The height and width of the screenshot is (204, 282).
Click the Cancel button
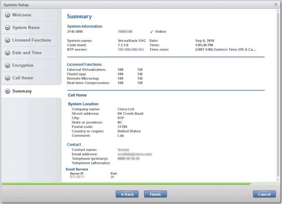pos(264,194)
